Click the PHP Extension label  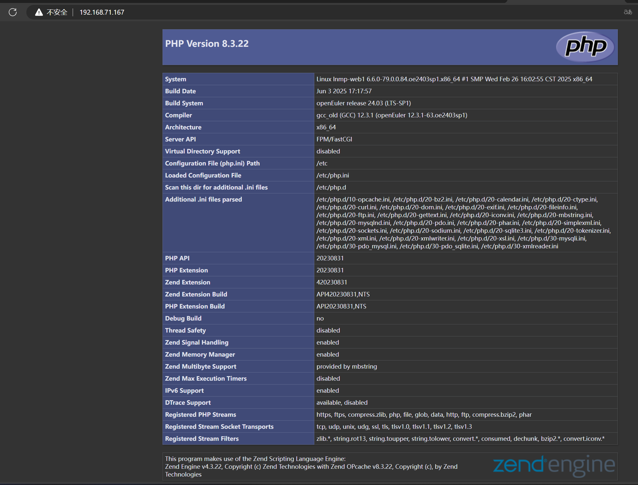tap(187, 270)
